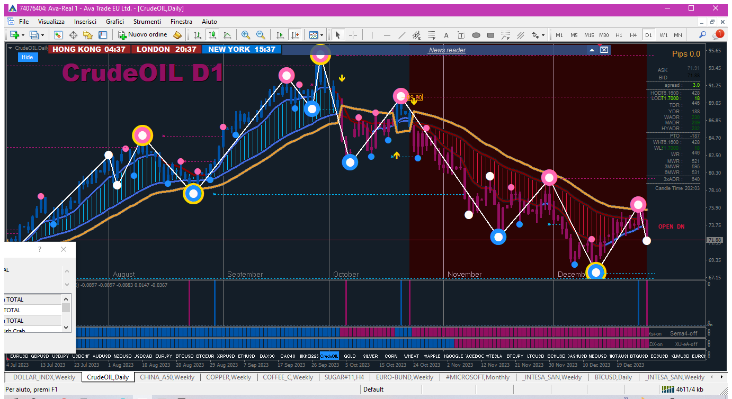This screenshot has width=732, height=399.
Task: Switch to H4 timeframe
Action: point(633,35)
